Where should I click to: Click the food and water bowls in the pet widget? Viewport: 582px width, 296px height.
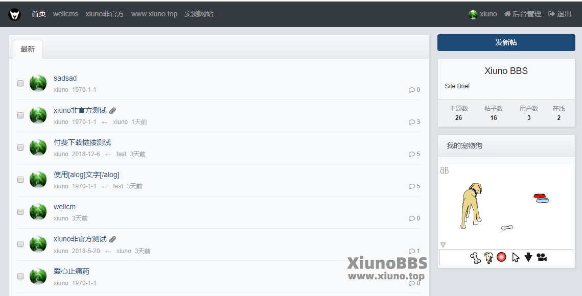click(542, 198)
